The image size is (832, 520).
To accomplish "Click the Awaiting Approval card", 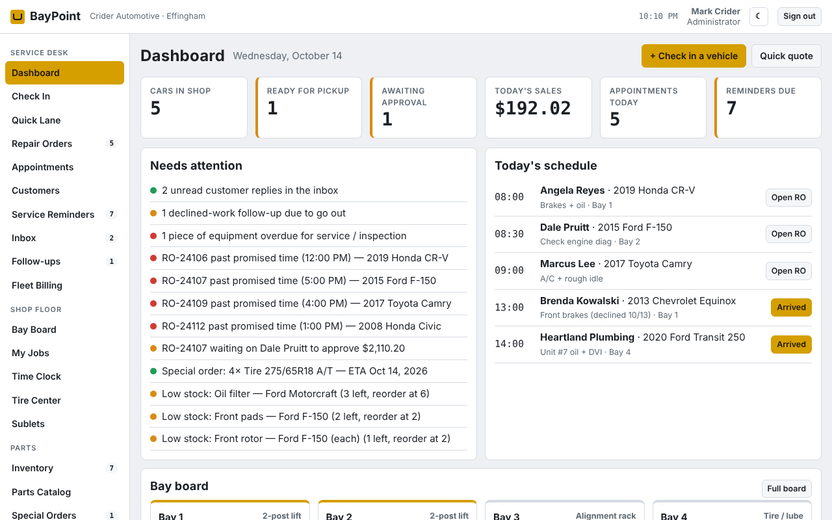I will 423,108.
